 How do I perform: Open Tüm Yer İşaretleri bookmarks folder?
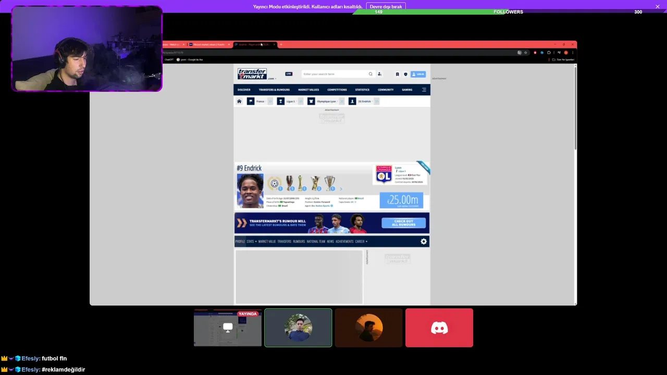click(564, 60)
